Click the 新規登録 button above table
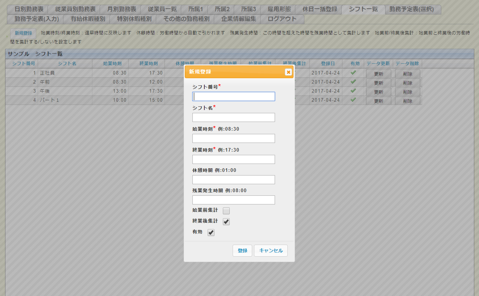 click(23, 33)
